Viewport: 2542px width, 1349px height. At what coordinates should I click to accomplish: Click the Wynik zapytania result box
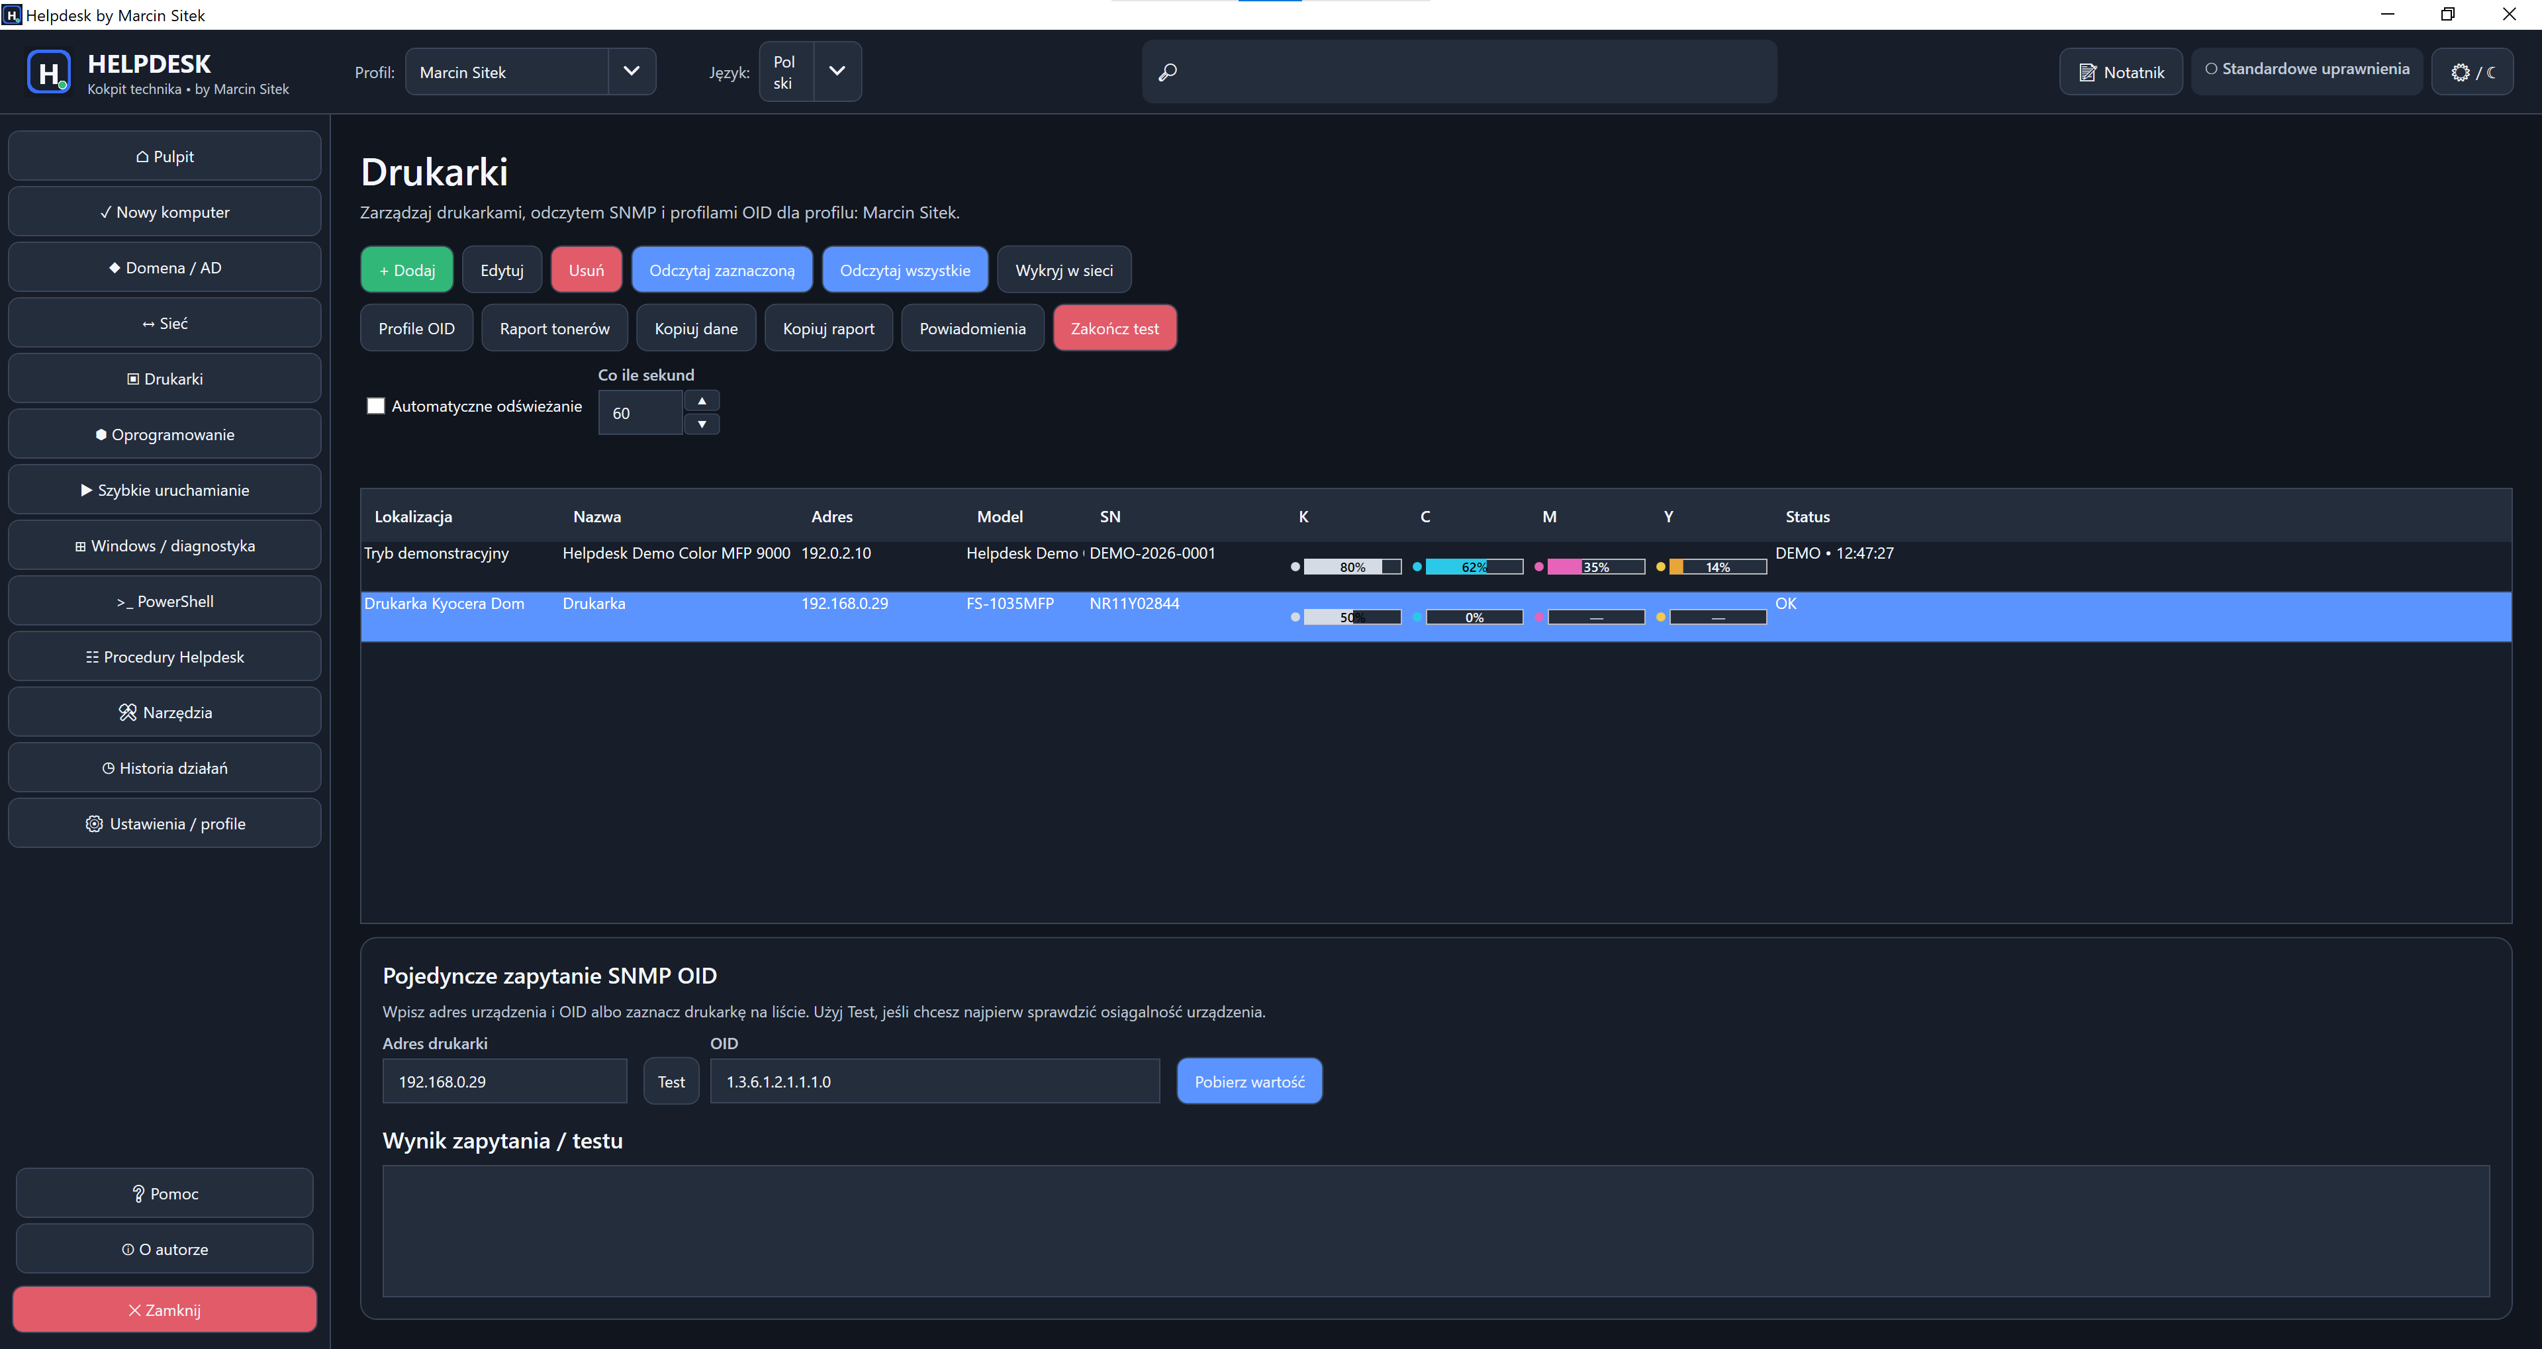coord(1436,1231)
